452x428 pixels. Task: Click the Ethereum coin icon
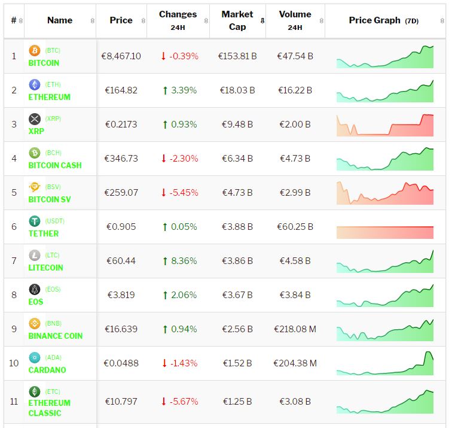[34, 85]
